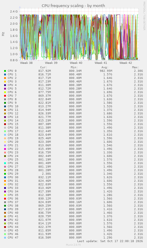The height and width of the screenshot is (248, 147).
Task: Select the average value '1.29G'
Action: pos(108,238)
